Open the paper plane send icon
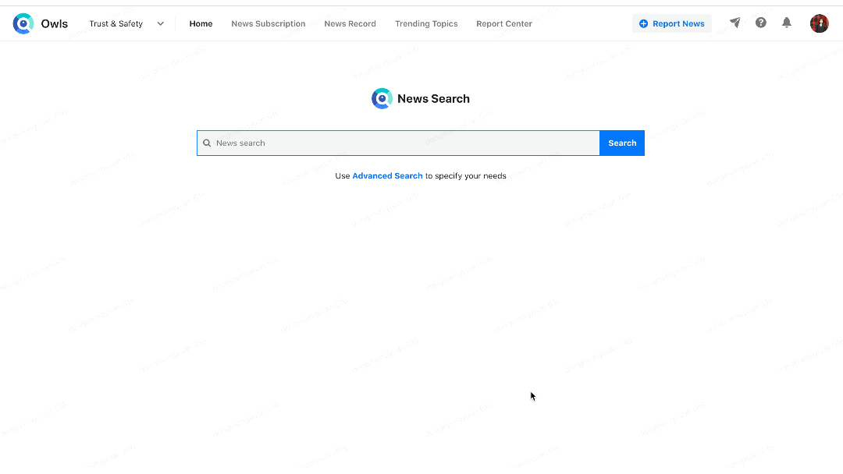 pos(735,23)
